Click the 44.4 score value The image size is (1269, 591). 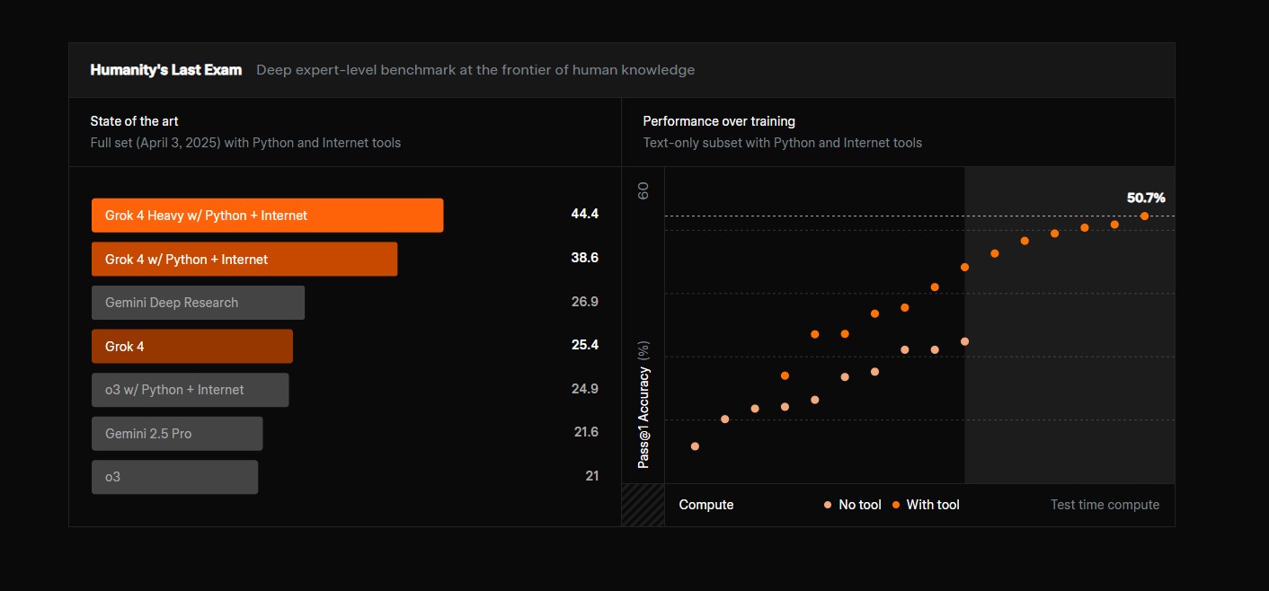584,214
